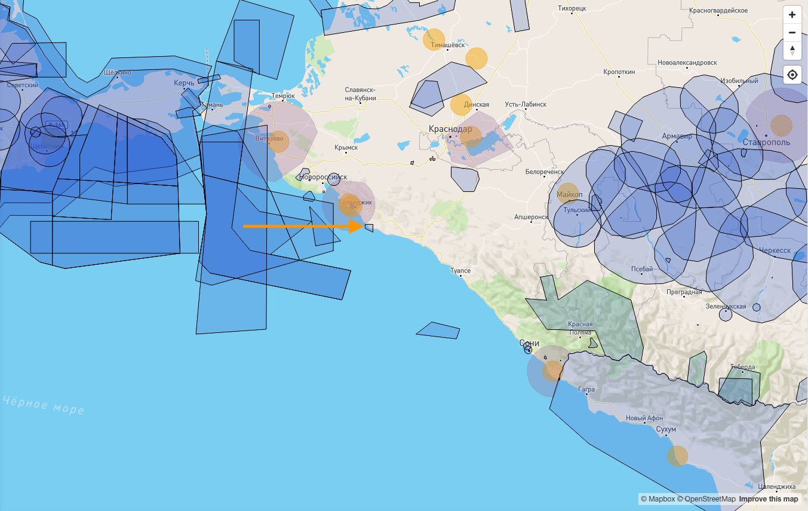This screenshot has height=511, width=808.
Task: Select the orange airport circle near Сочи
Action: (x=552, y=371)
